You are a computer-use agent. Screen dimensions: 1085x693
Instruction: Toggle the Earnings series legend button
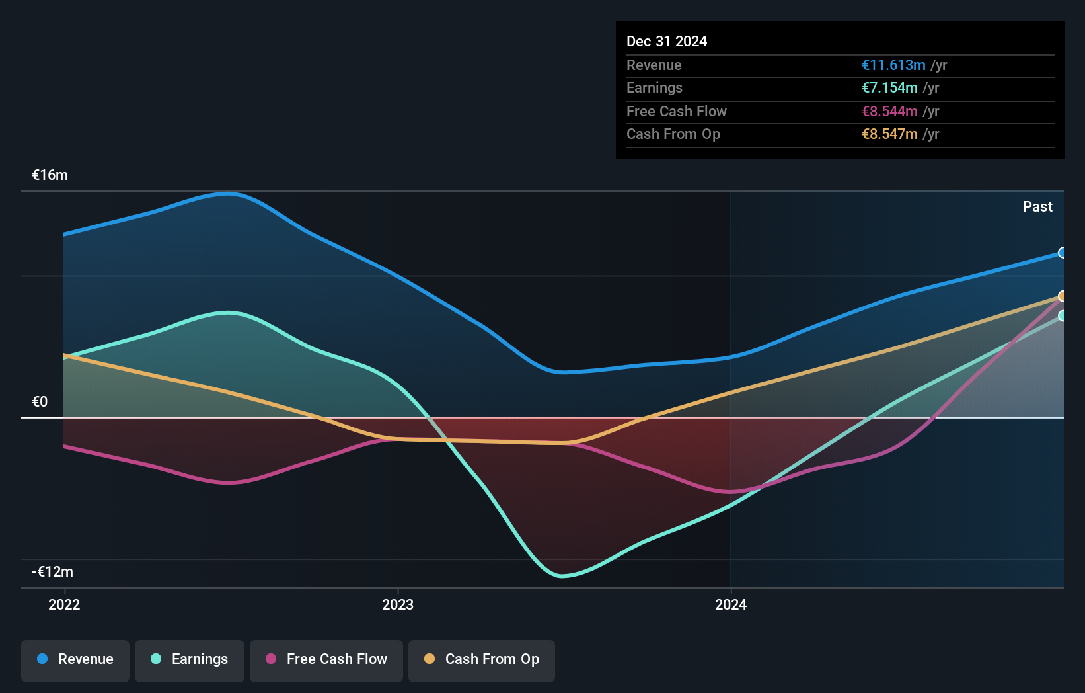click(190, 661)
